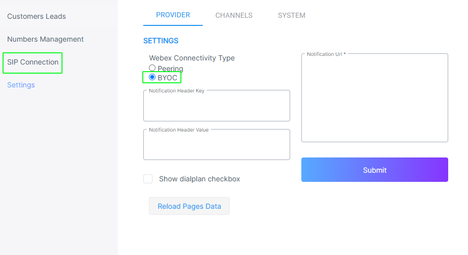Click the Peering option label

click(170, 69)
